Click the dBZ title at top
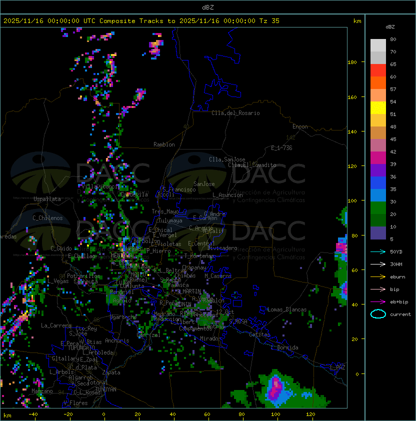 point(208,7)
